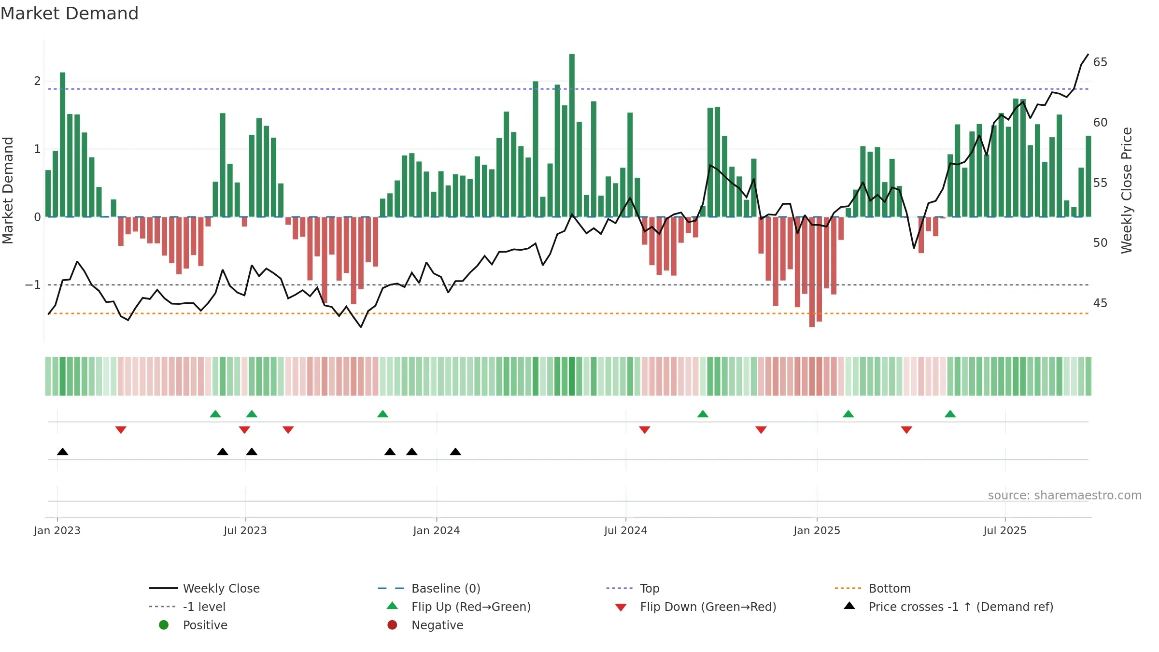Click the Market Demand chart title
Screen dimensions: 1159x652
coord(70,14)
